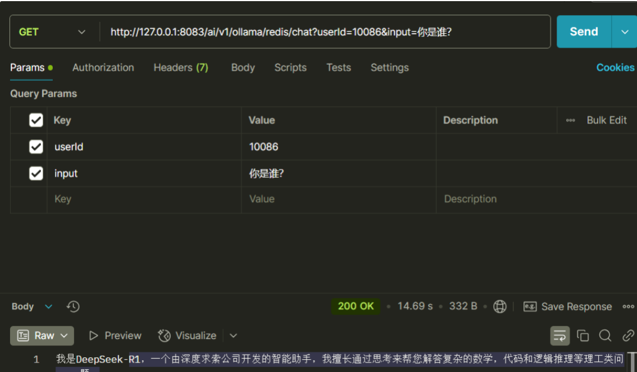Click the Save Response example icon
637x372 pixels.
(x=530, y=306)
